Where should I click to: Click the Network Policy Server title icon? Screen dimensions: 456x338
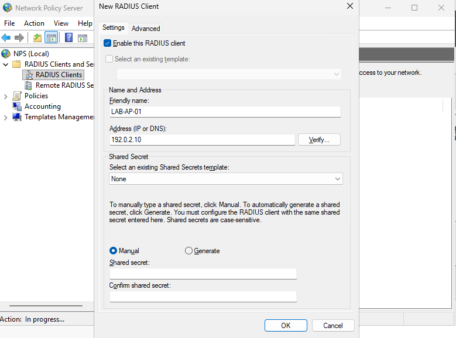pos(8,8)
